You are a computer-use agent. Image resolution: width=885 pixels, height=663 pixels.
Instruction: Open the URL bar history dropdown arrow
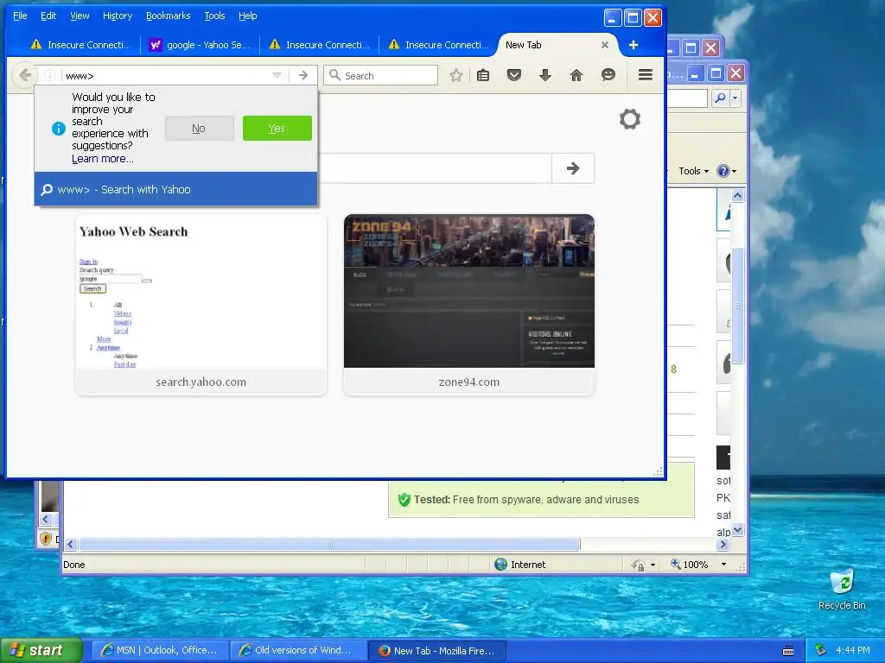[x=277, y=75]
